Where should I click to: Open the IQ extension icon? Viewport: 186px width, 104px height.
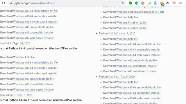(180, 3)
